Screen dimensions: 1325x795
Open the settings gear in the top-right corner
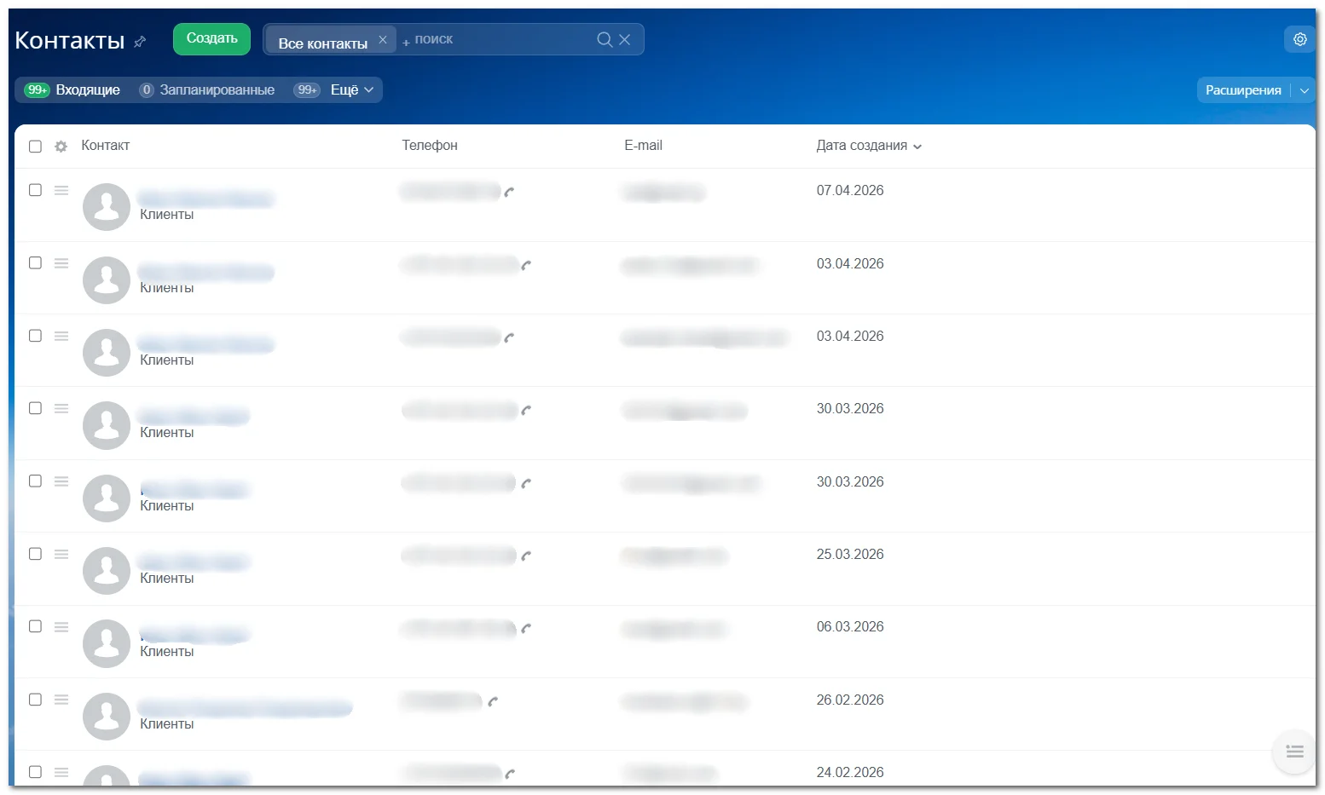(x=1299, y=39)
